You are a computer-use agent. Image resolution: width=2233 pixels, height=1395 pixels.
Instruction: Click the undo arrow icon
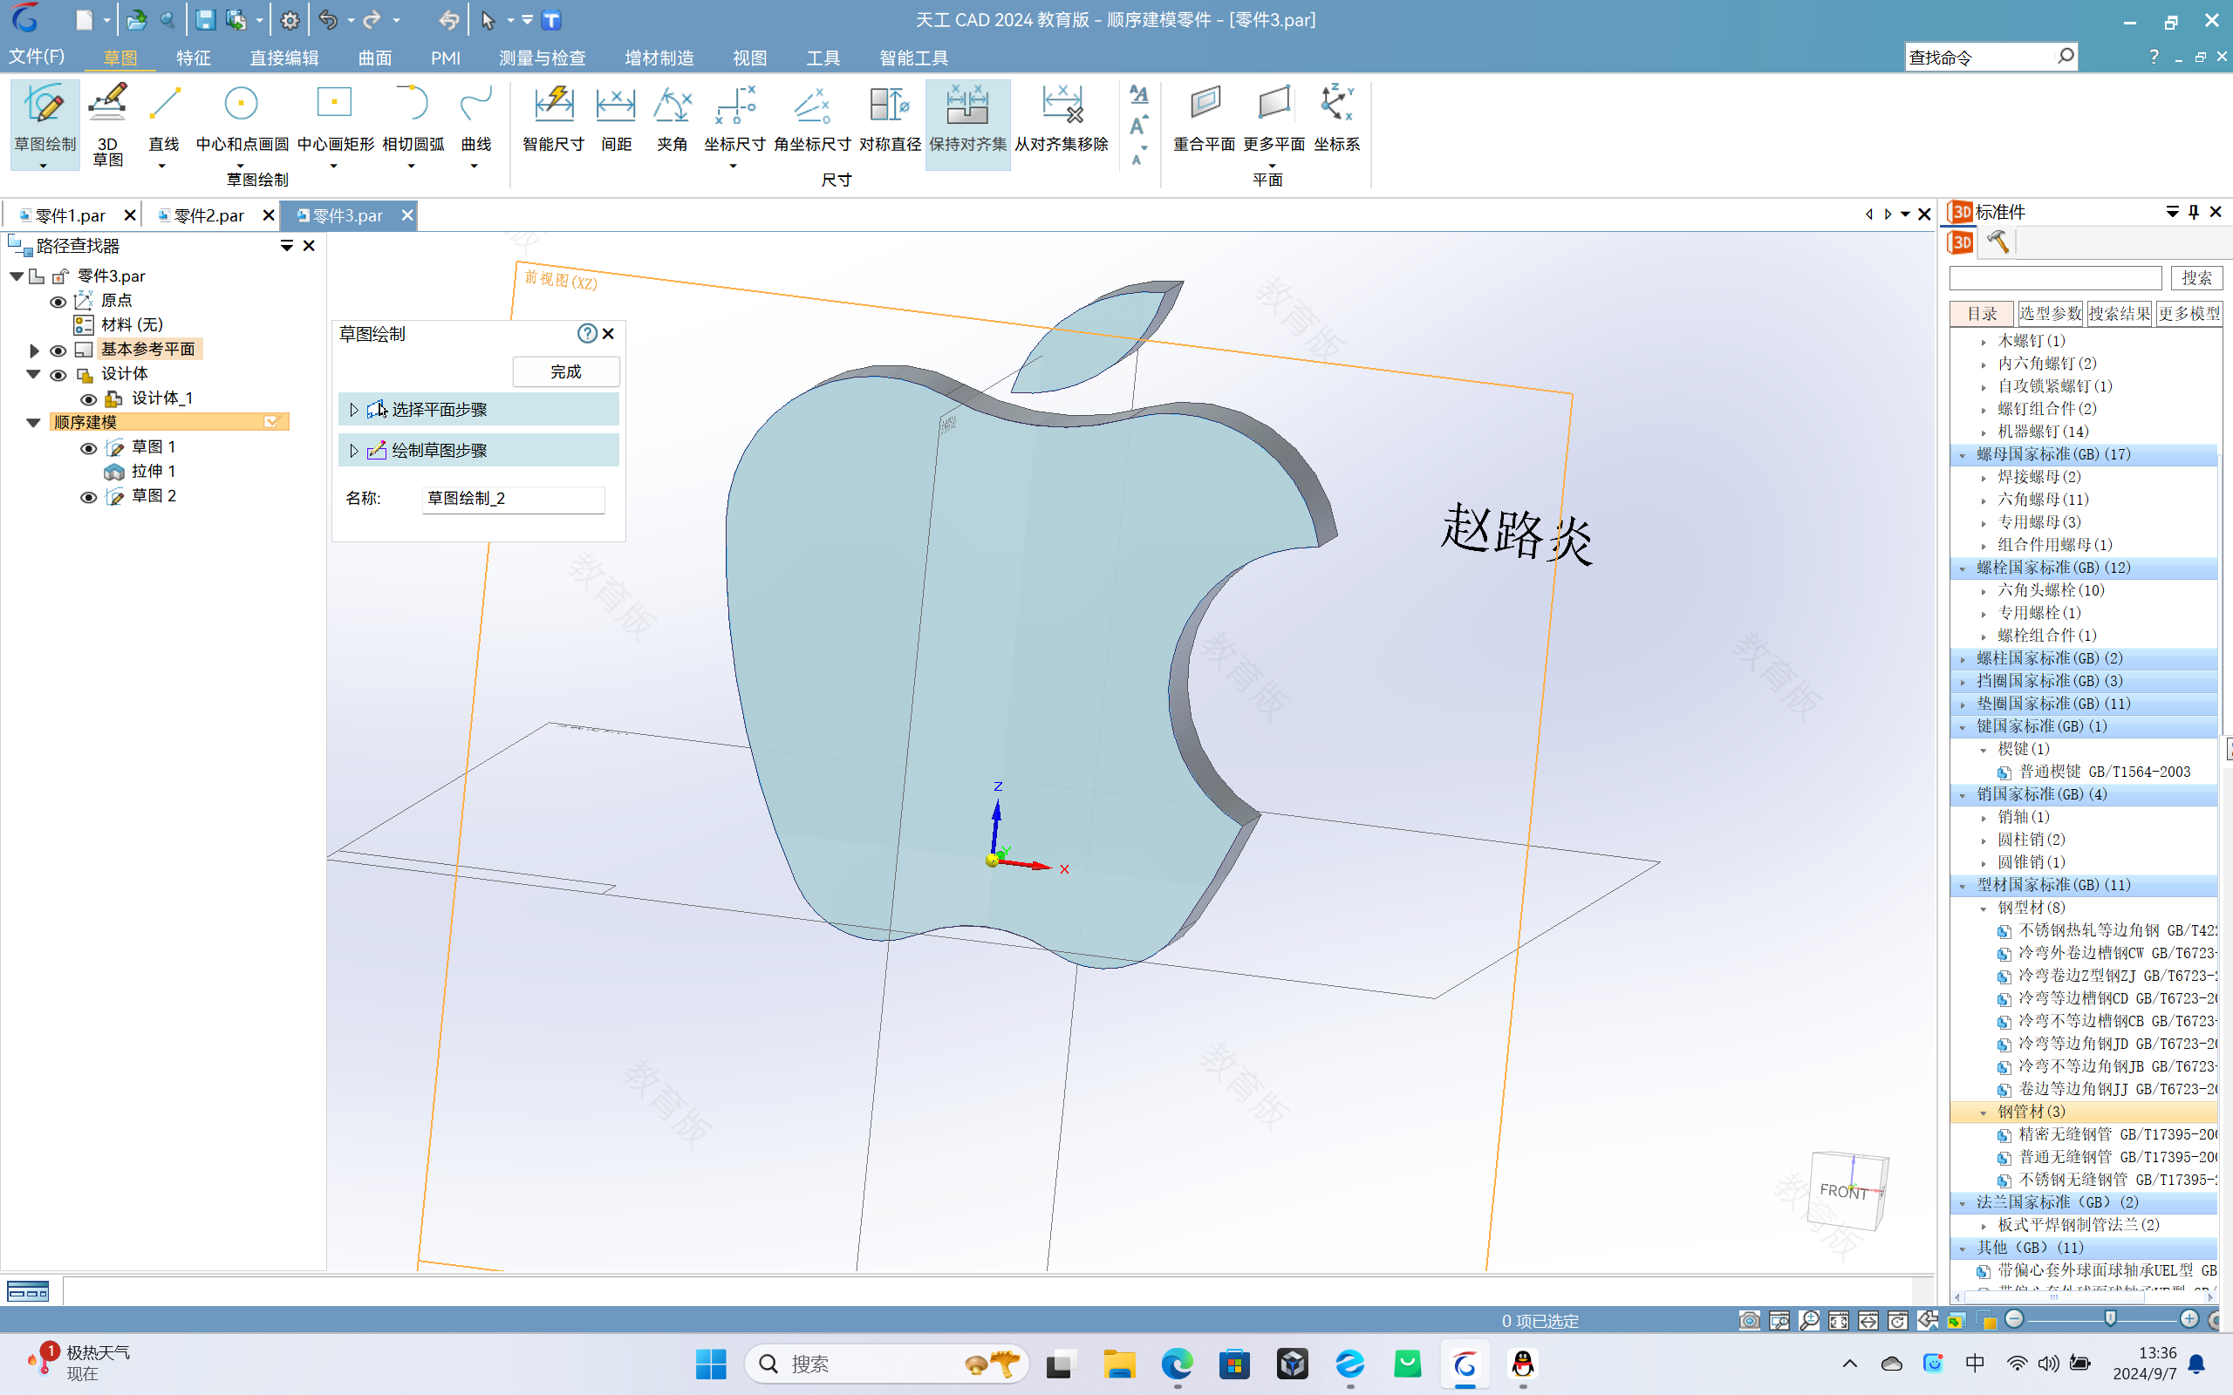tap(328, 19)
